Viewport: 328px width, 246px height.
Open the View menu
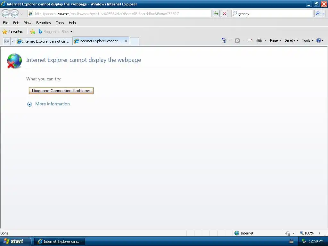[x=28, y=23]
